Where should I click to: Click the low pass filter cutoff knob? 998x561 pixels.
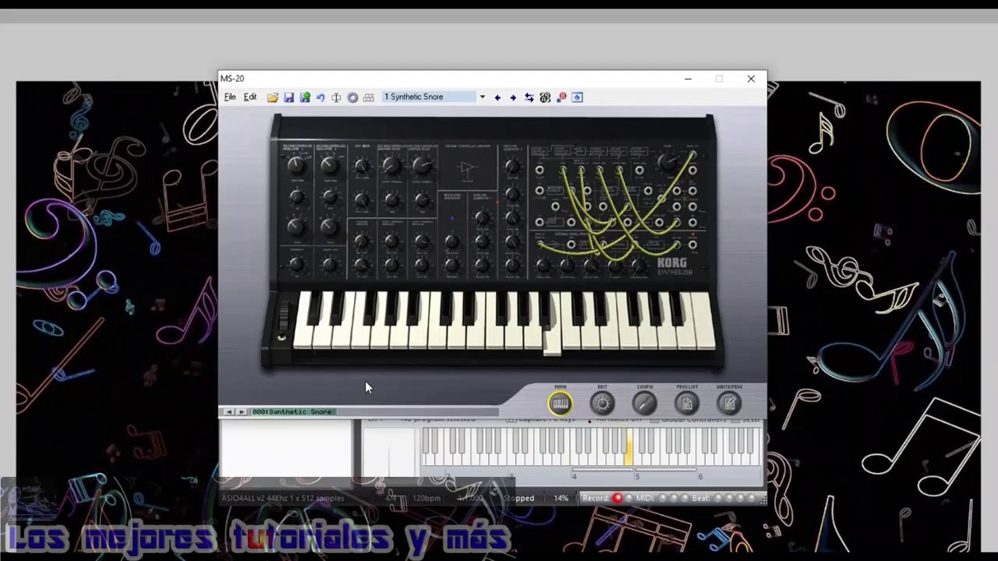pos(422,165)
